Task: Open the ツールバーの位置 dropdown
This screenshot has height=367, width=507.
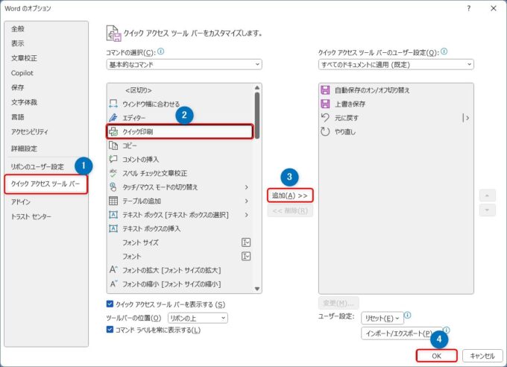Action: click(198, 318)
